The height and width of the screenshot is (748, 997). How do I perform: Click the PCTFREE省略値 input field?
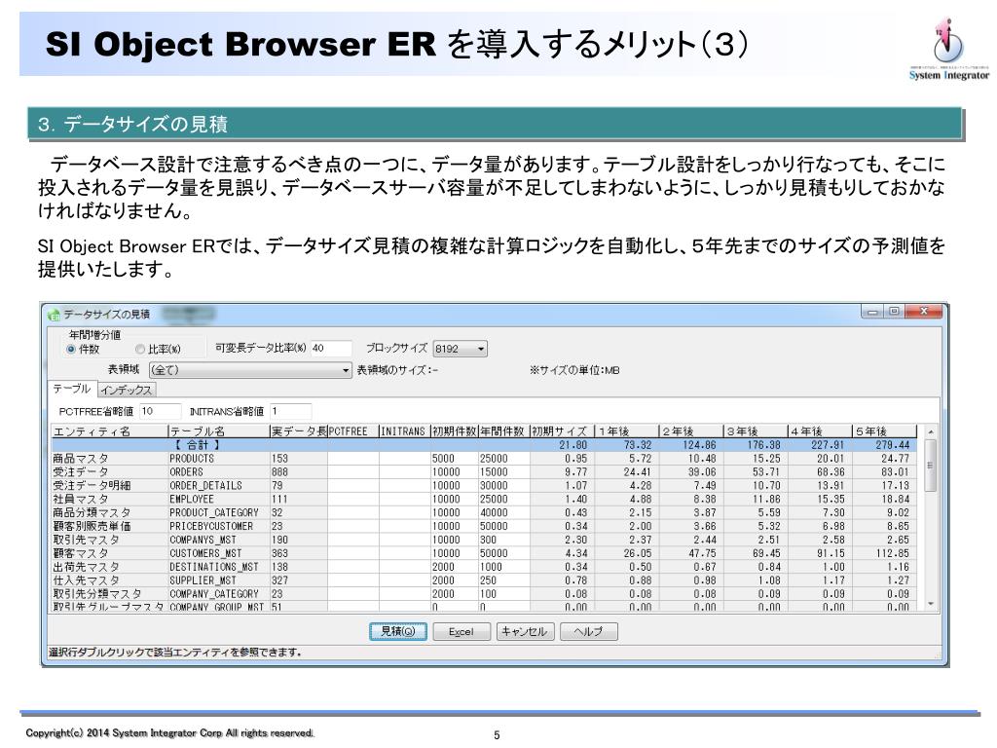tap(161, 412)
